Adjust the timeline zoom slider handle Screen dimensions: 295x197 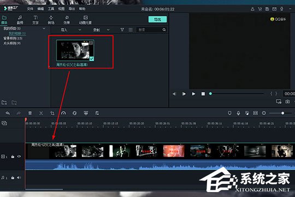tap(282, 113)
